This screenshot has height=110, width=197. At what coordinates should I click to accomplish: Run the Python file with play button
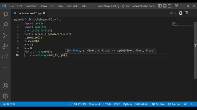[x=171, y=13]
